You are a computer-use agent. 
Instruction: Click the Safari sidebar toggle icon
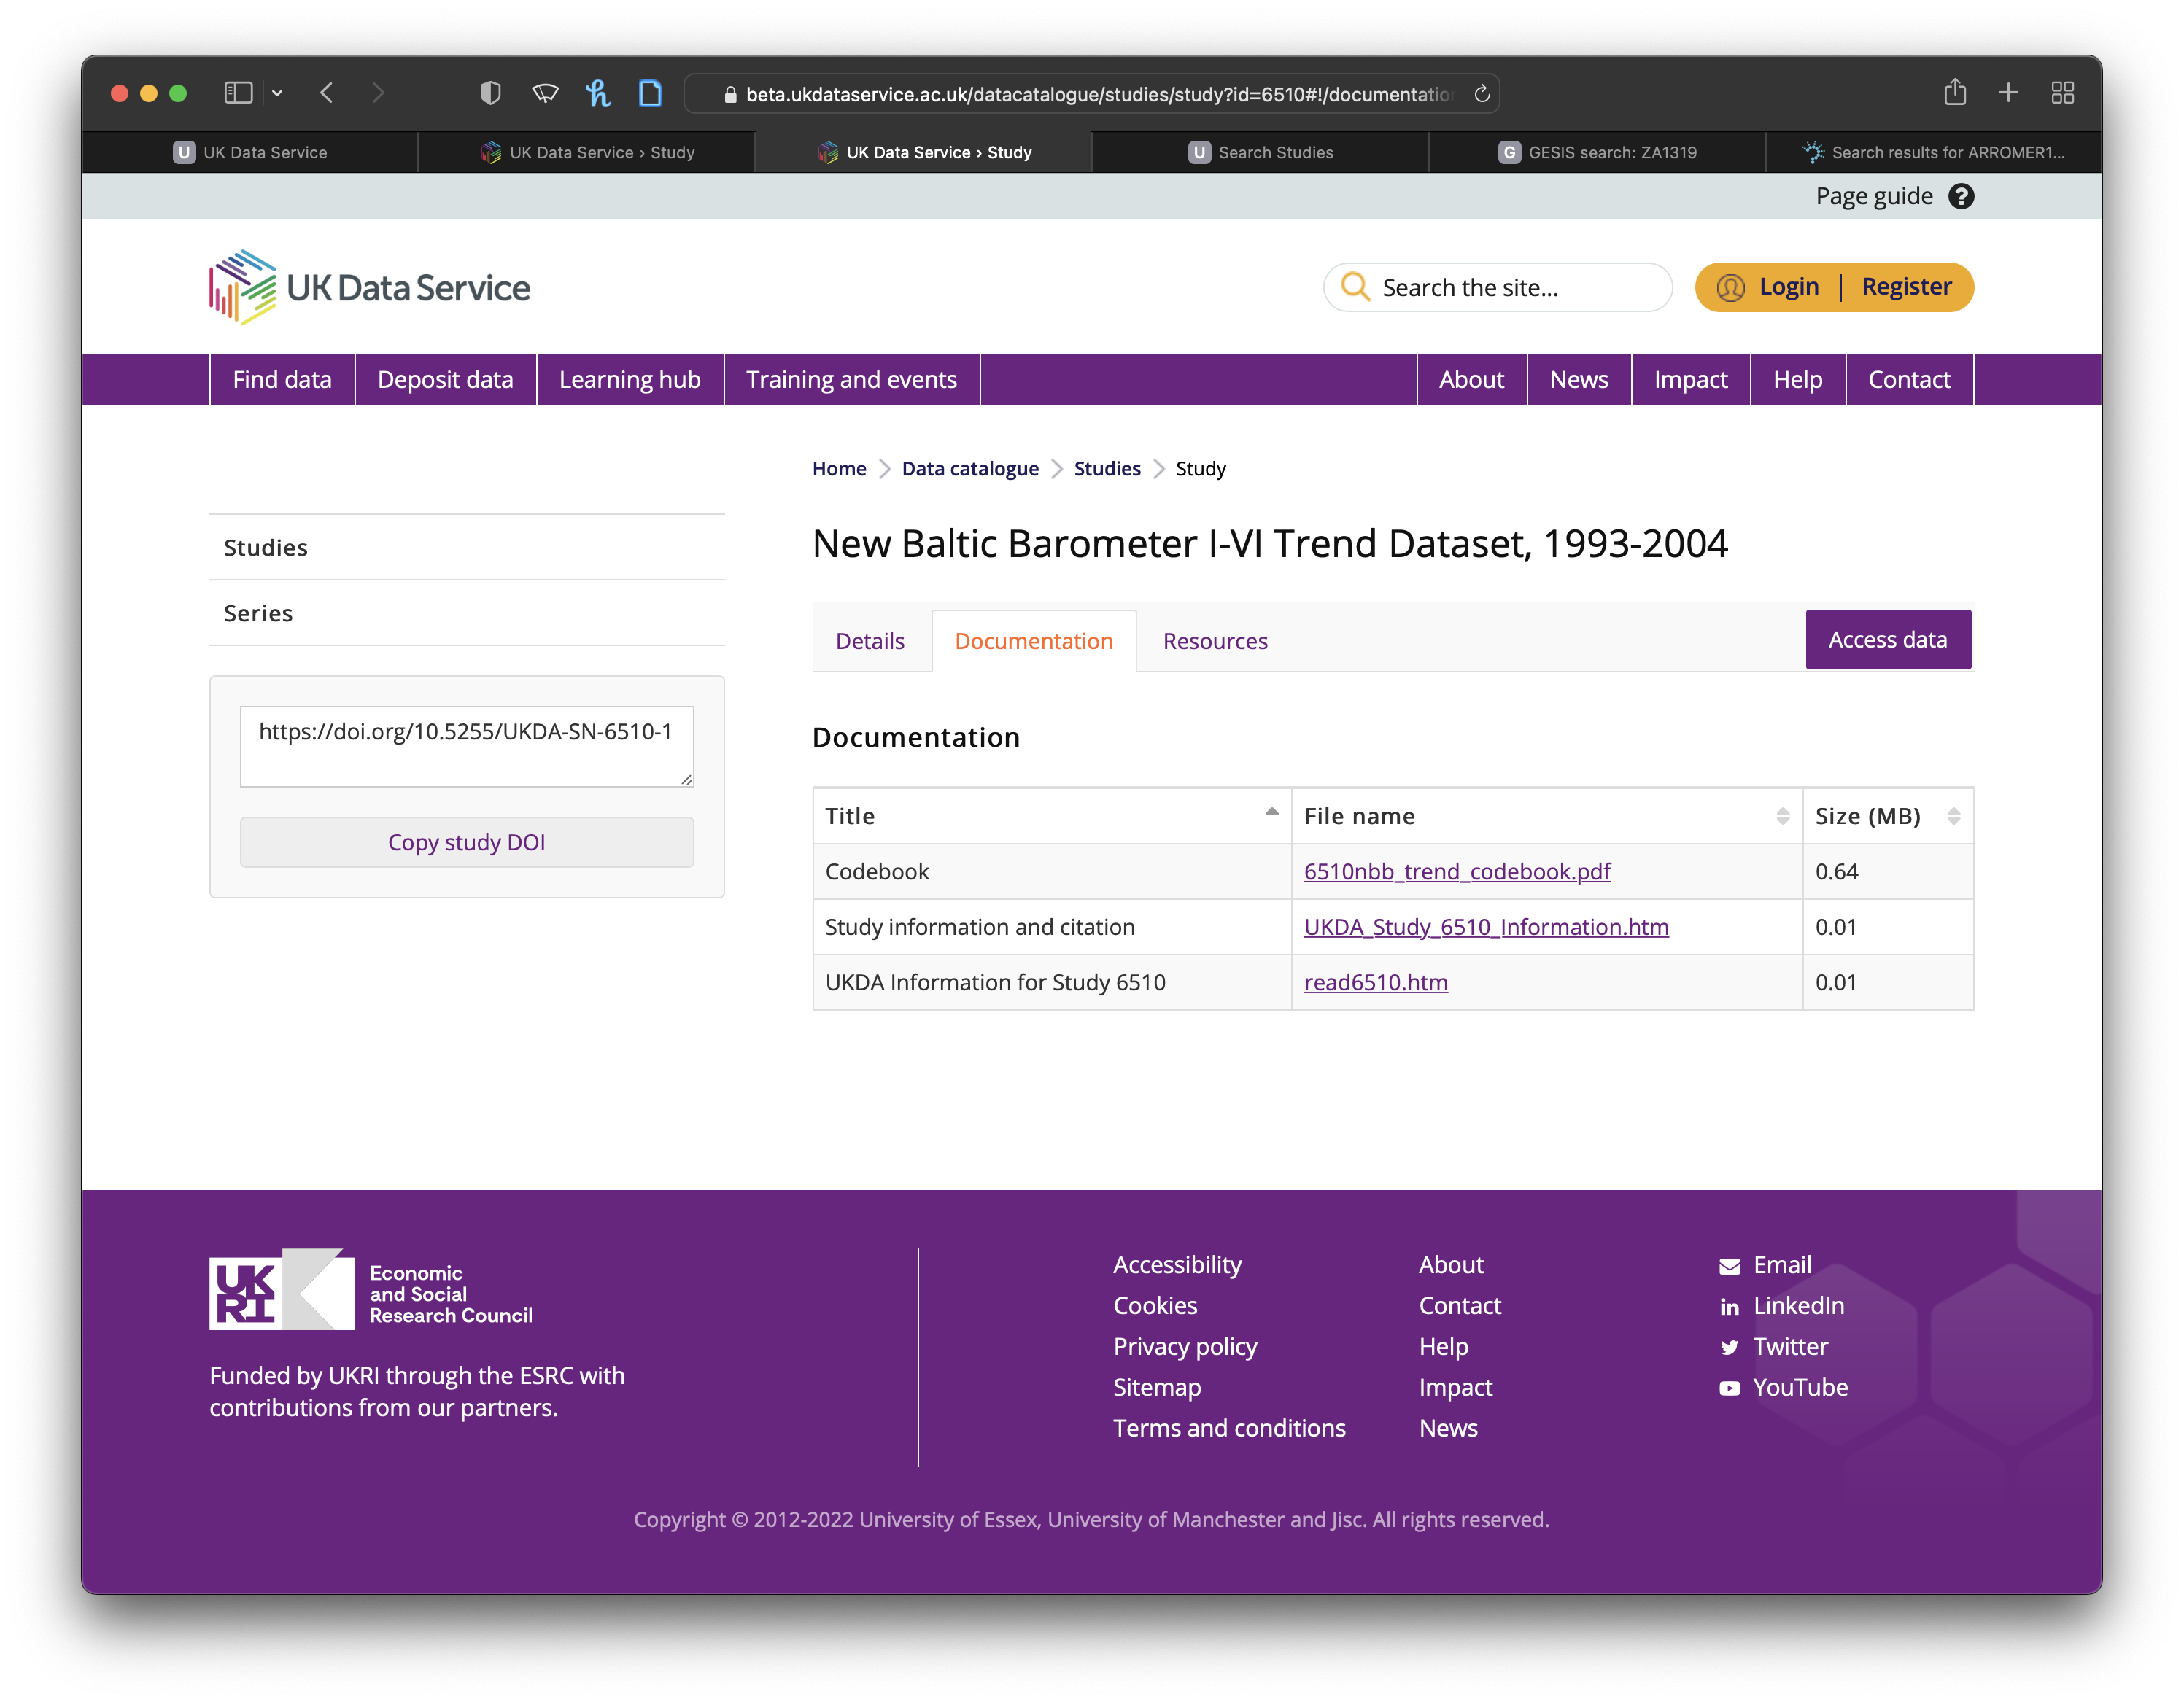click(x=238, y=93)
